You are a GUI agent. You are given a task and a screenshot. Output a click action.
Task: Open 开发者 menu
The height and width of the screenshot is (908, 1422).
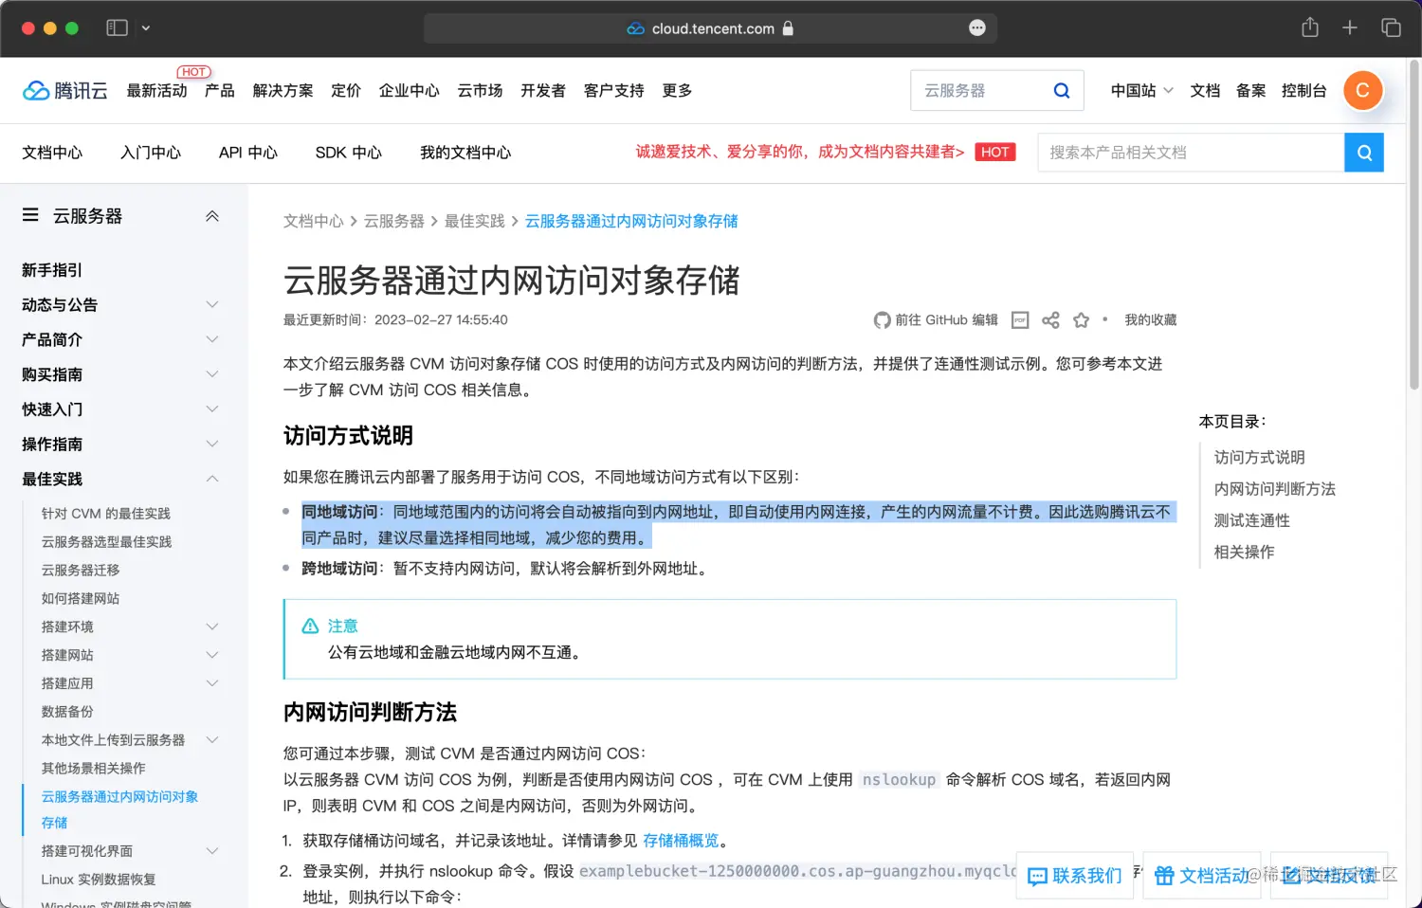(x=543, y=90)
